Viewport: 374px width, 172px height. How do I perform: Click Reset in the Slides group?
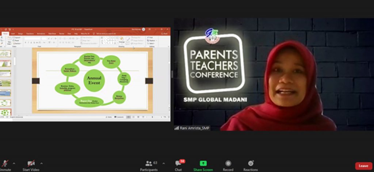click(16, 41)
